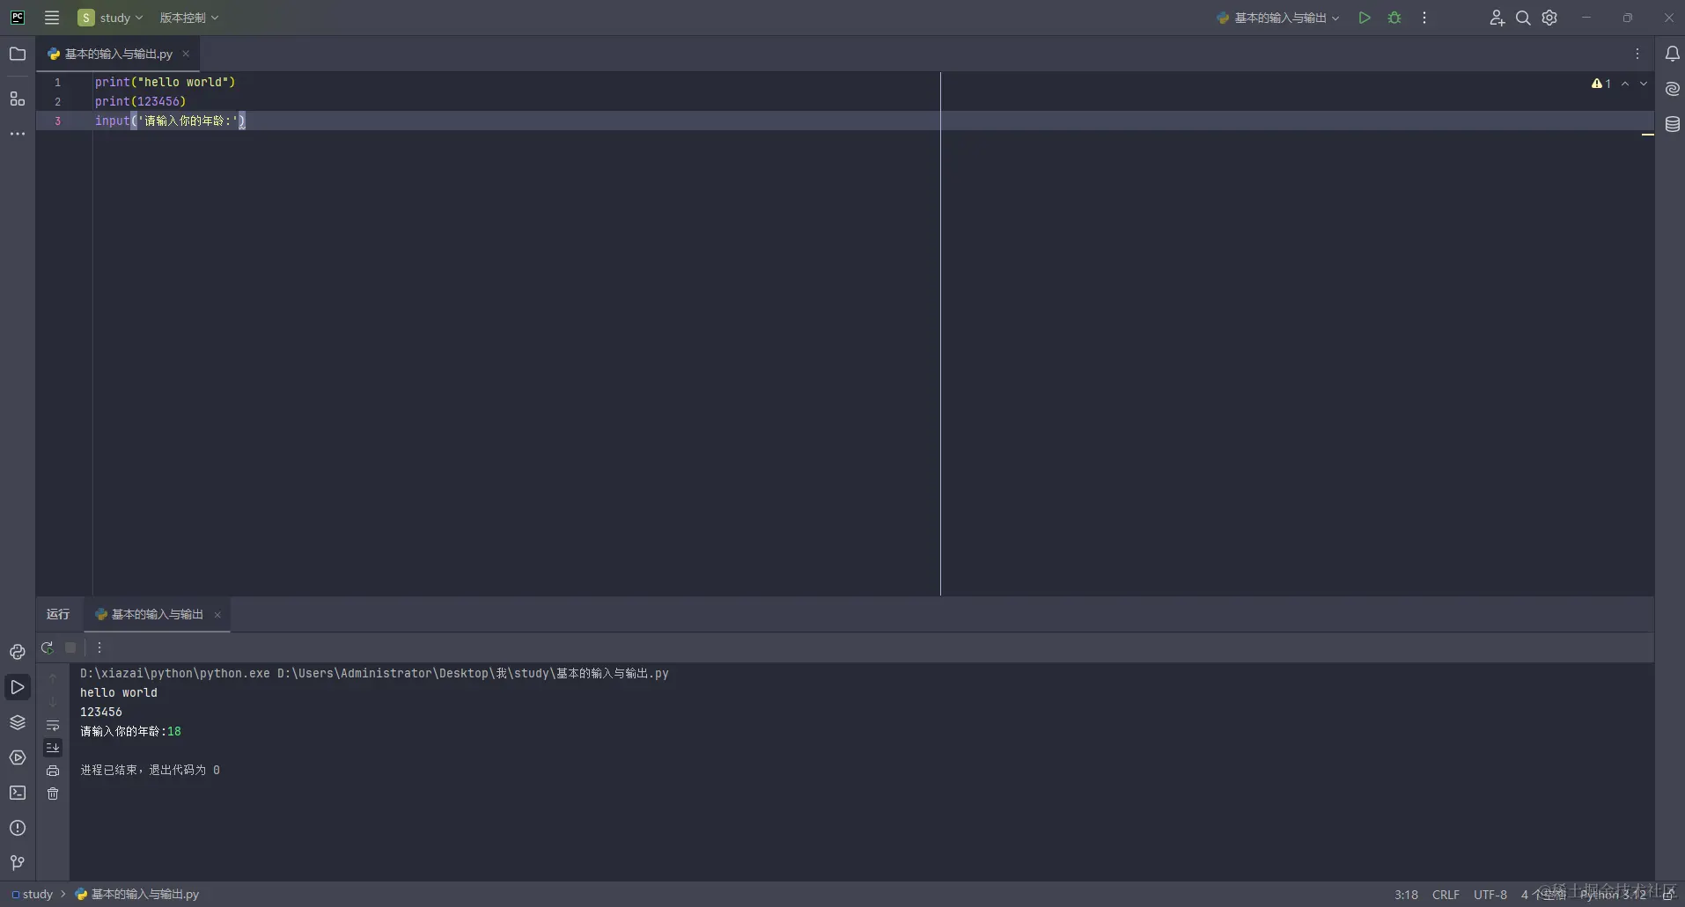Open Python Packages layers icon

coord(18,722)
